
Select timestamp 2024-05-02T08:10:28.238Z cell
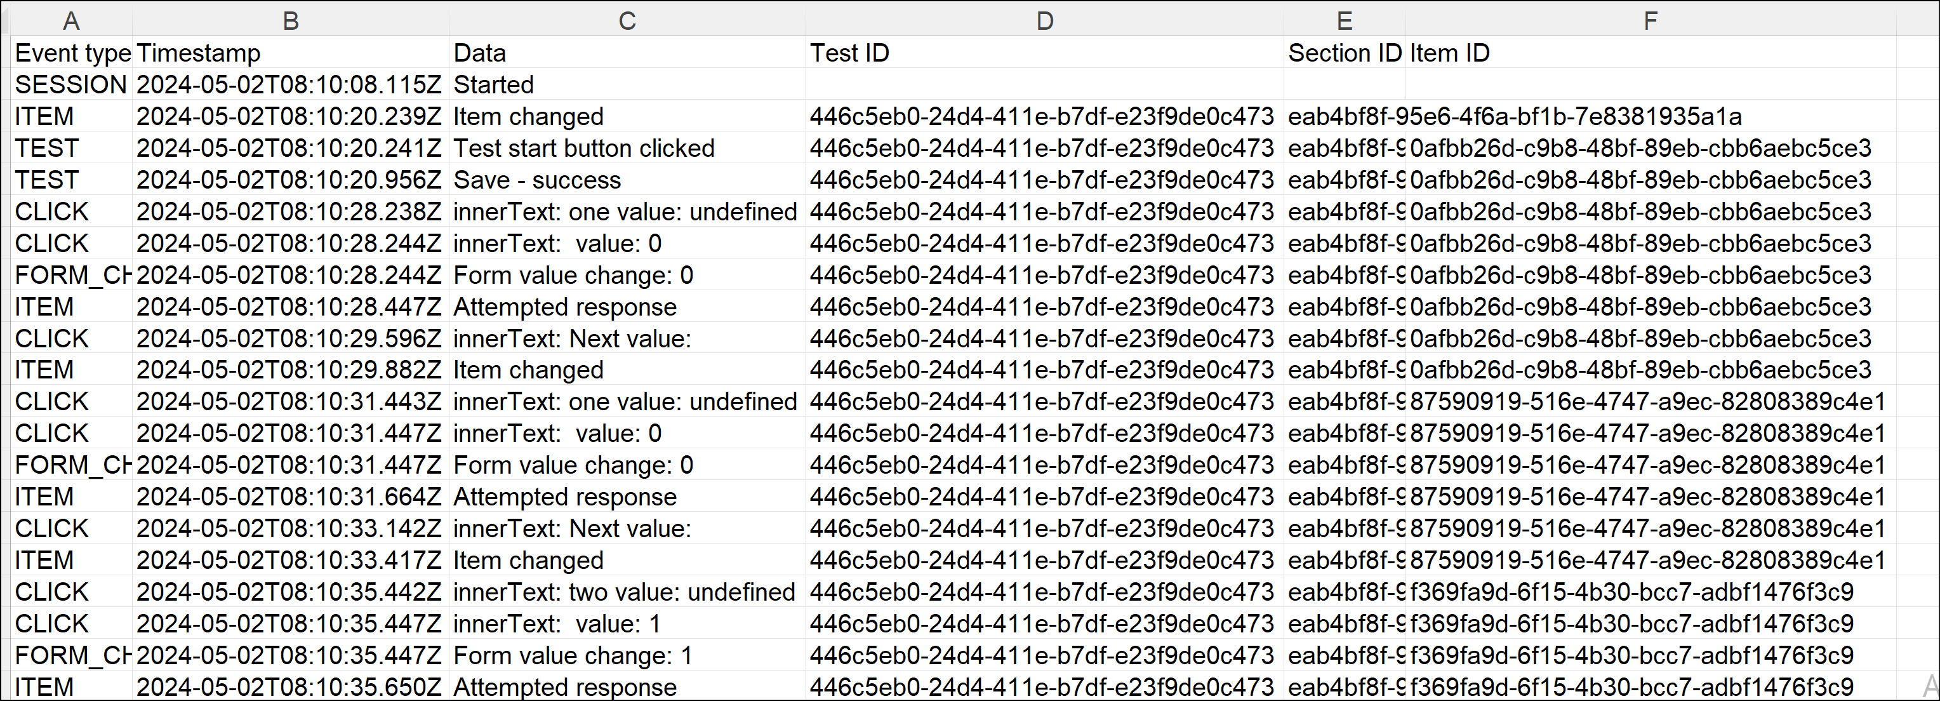tap(291, 211)
